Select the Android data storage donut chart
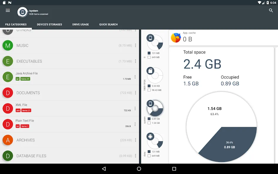Screen dimensions: 278x174 [155, 141]
